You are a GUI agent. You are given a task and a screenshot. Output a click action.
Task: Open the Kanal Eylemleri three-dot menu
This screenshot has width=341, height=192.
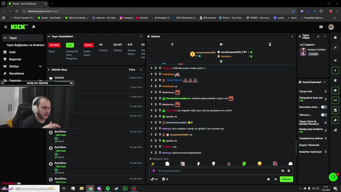tap(324, 82)
